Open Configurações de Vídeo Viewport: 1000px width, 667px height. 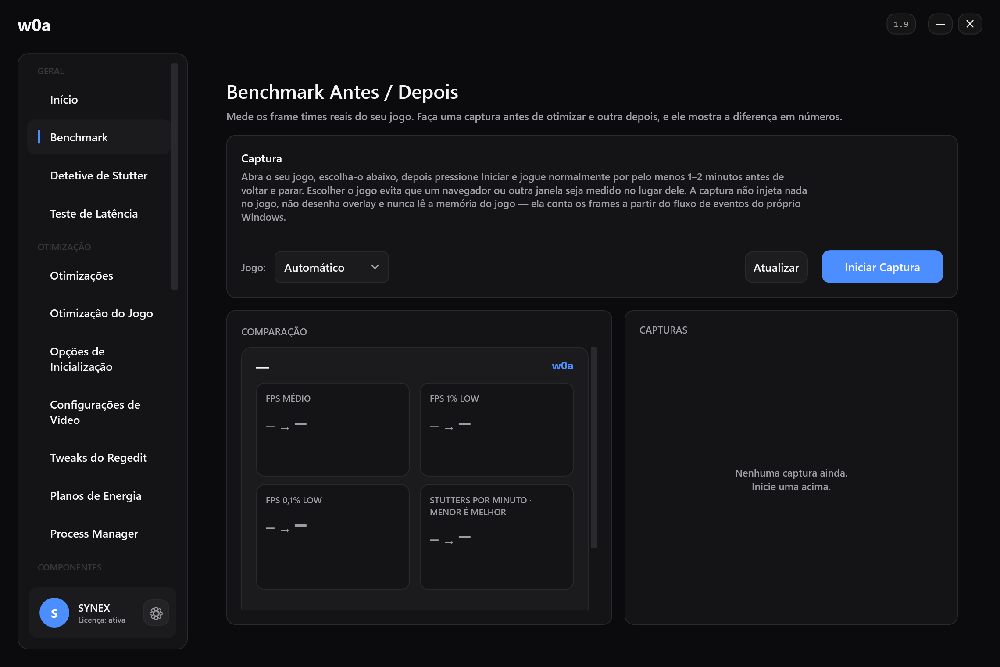[99, 412]
